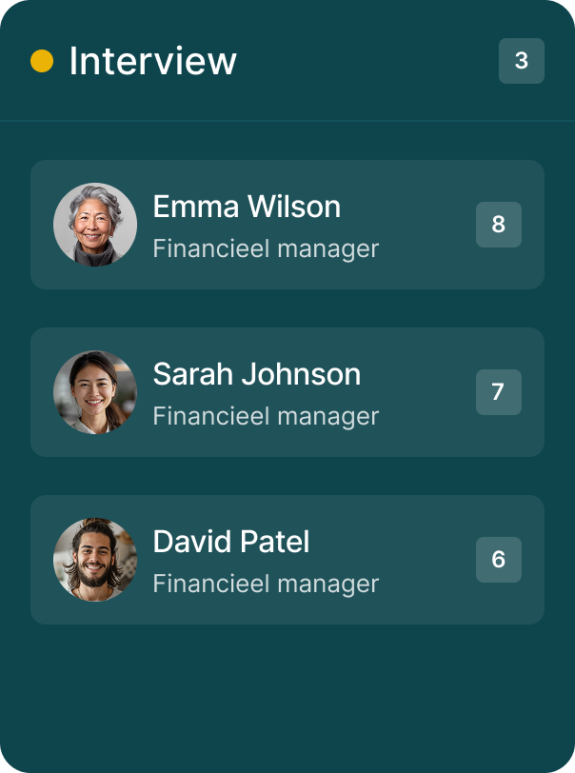Click Sarah Johnson's score badge 7
The height and width of the screenshot is (773, 575).
(499, 392)
